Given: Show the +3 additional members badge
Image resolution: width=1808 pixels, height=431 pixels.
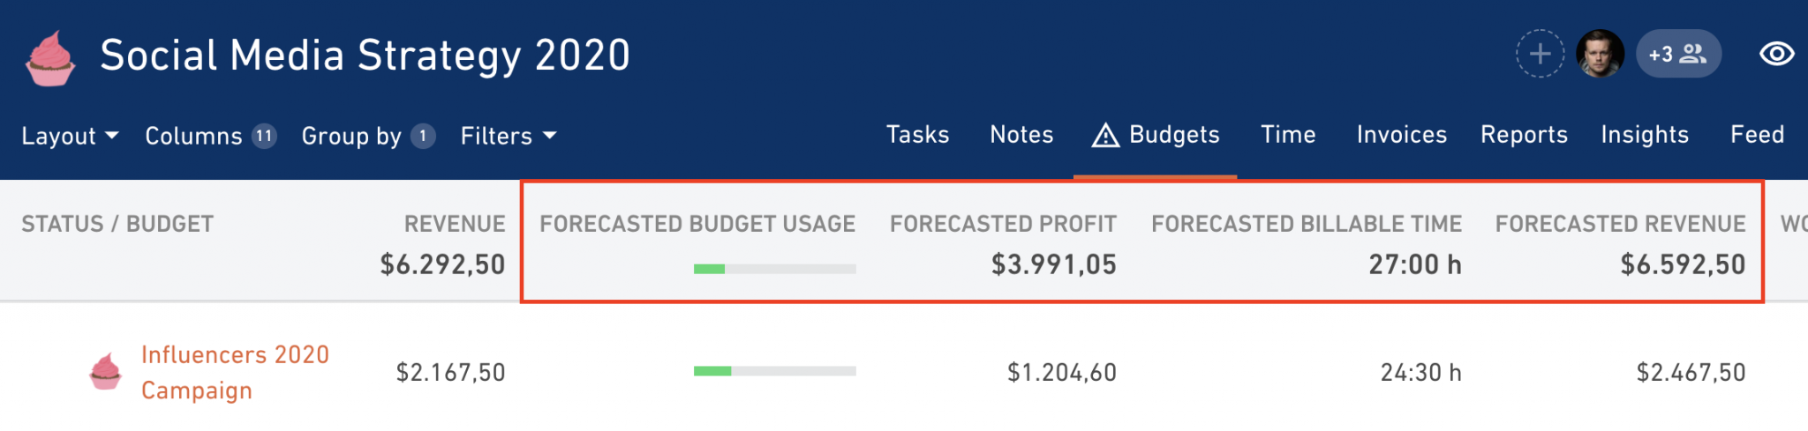Looking at the screenshot, I should (1678, 54).
